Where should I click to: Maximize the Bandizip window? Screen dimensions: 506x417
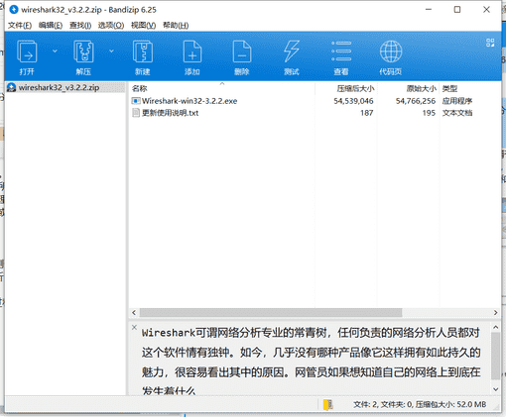click(x=457, y=10)
